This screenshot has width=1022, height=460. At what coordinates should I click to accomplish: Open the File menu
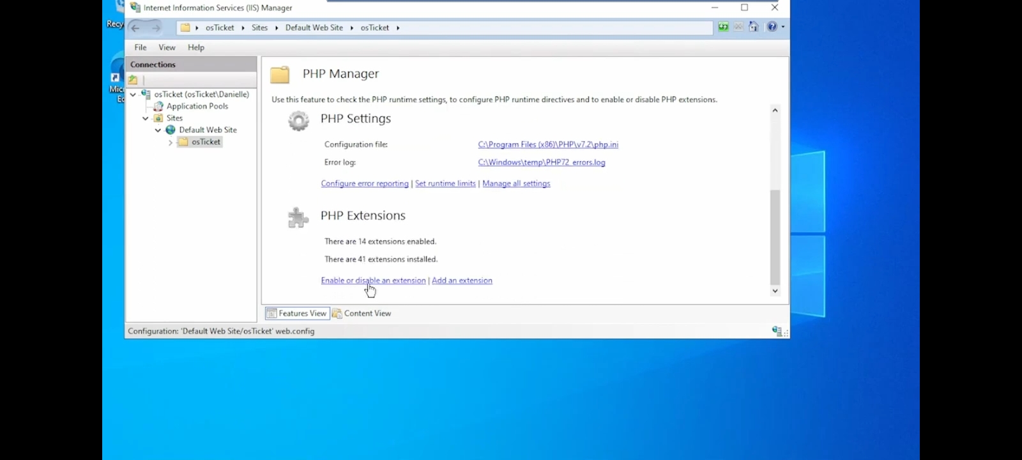pos(141,47)
